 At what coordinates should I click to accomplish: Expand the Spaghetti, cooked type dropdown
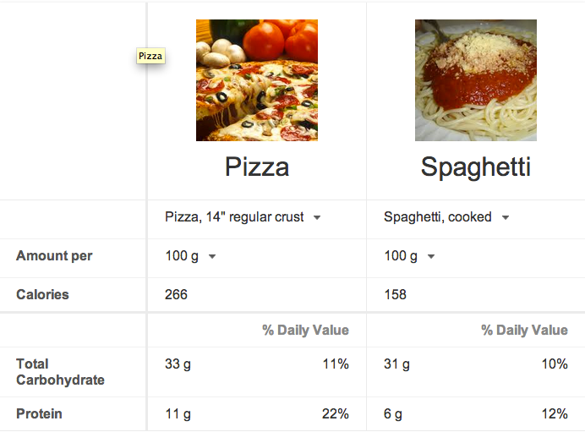[446, 217]
